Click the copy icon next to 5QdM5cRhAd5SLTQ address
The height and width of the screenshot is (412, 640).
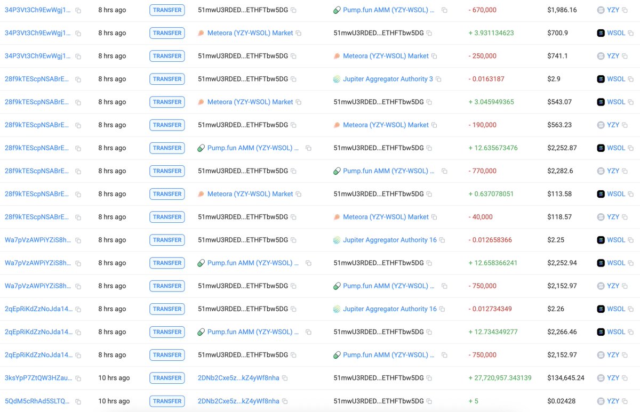click(x=77, y=401)
